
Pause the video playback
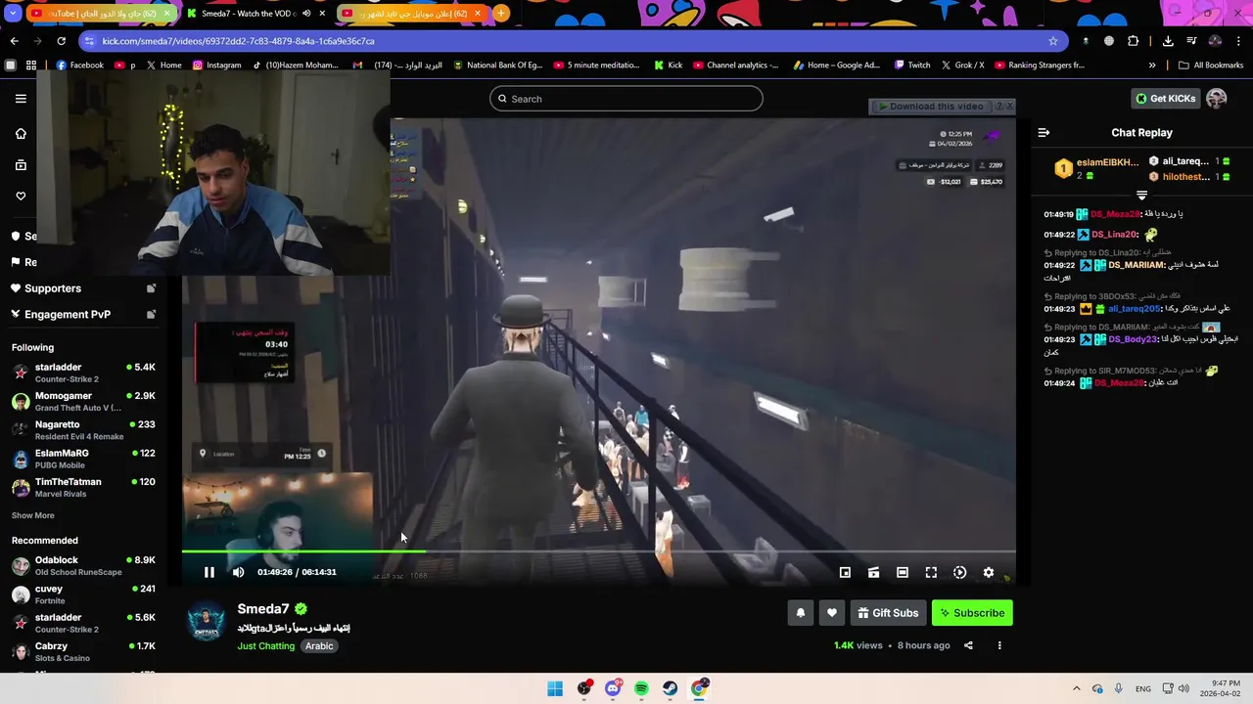(x=209, y=572)
